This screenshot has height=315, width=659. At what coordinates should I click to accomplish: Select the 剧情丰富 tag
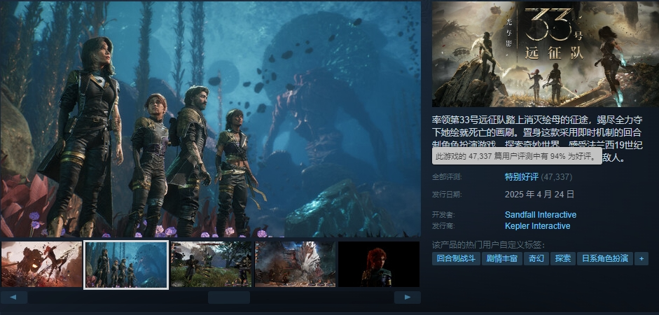pos(502,258)
